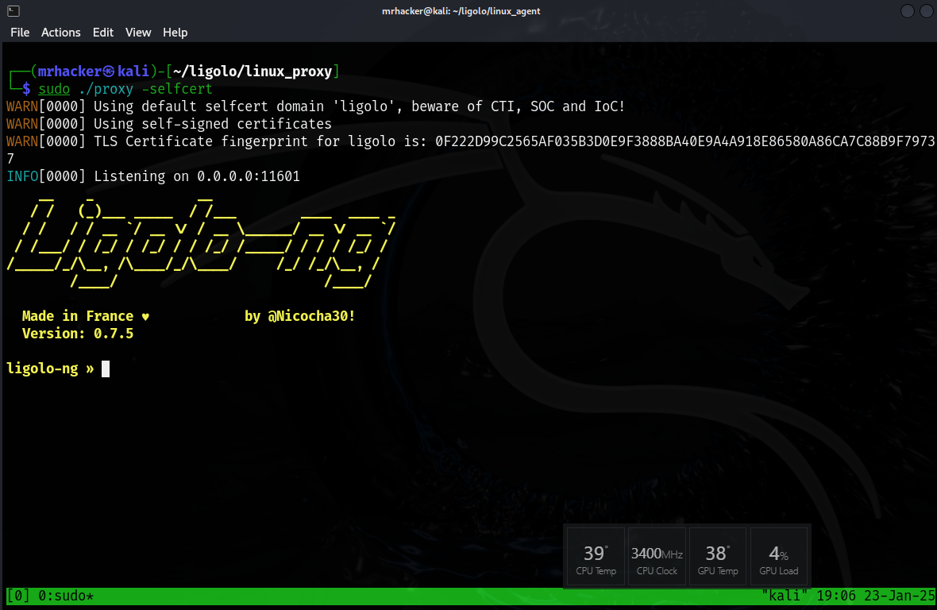Click the 'sudo' word in command line

pyautogui.click(x=54, y=89)
